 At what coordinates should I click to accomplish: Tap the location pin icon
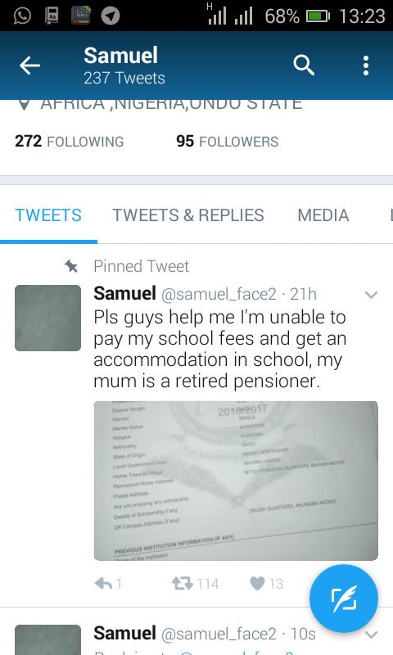25,105
